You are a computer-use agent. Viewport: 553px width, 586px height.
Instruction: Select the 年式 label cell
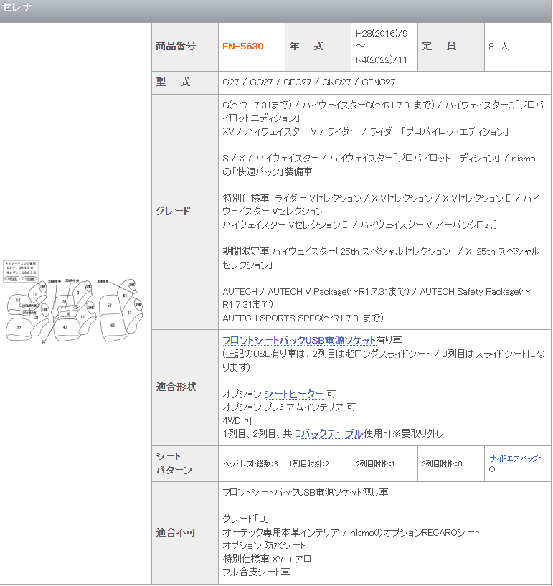click(318, 47)
